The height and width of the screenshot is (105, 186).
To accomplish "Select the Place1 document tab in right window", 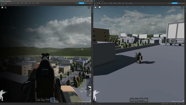I will point(96,5).
